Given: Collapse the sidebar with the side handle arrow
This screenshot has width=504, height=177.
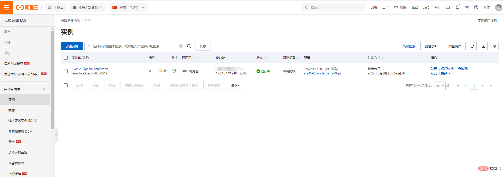Looking at the screenshot, I should 56,135.
